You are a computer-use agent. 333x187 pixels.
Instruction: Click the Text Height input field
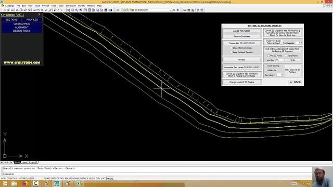coord(279,75)
